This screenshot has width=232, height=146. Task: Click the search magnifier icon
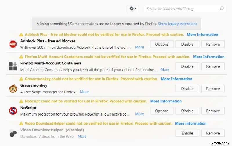click(222, 8)
